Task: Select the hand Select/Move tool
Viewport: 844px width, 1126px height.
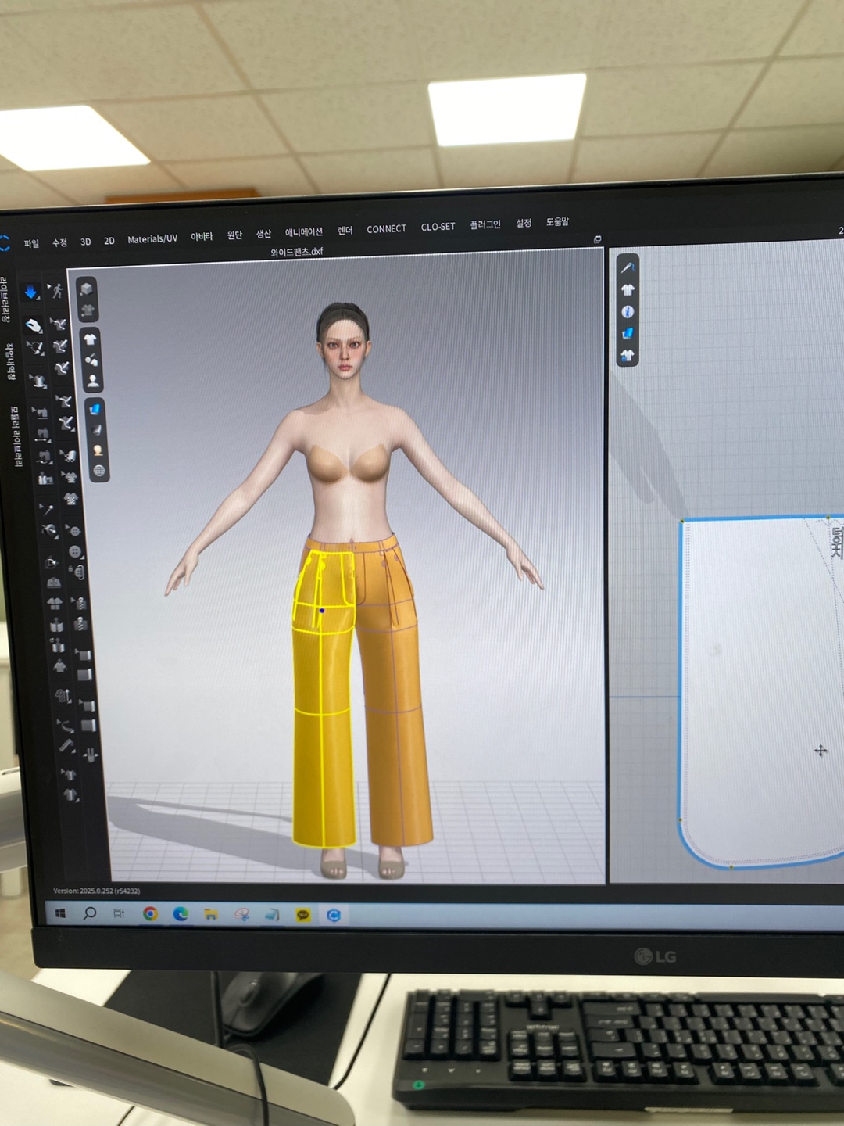Action: (33, 325)
